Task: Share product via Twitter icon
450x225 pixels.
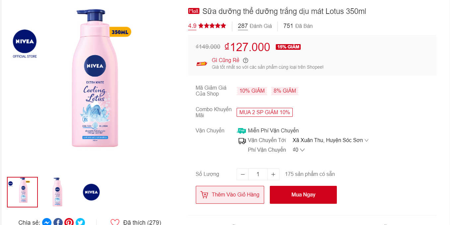Action: point(80,222)
